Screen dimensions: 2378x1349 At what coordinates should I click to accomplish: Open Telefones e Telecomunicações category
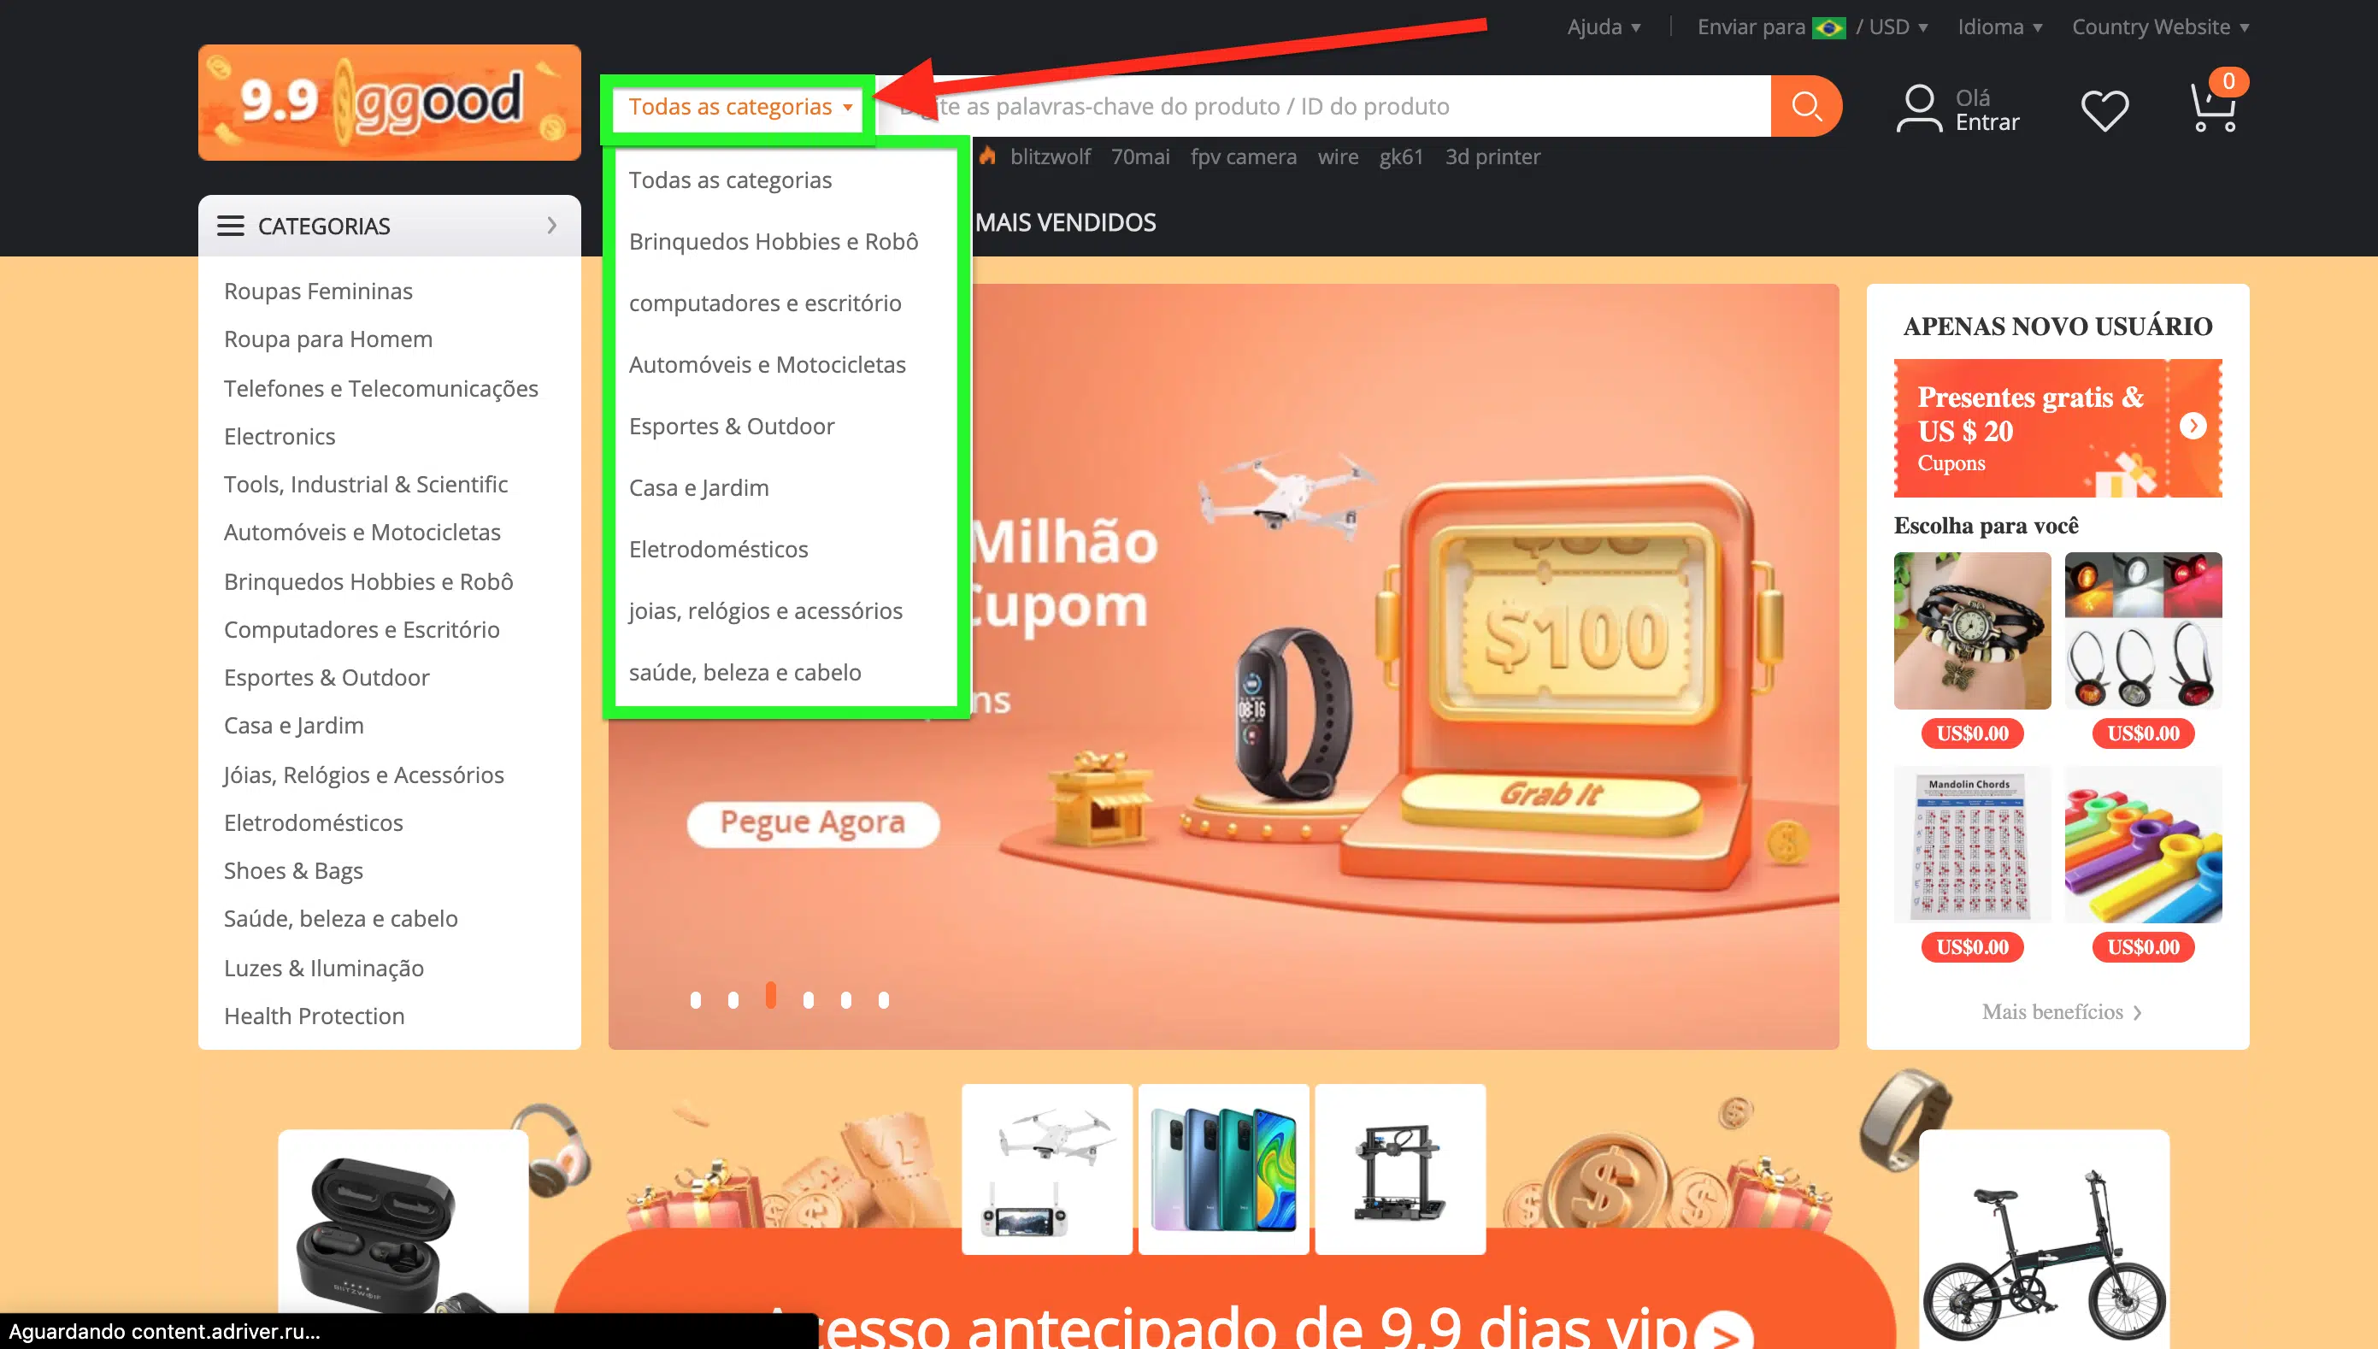click(380, 388)
